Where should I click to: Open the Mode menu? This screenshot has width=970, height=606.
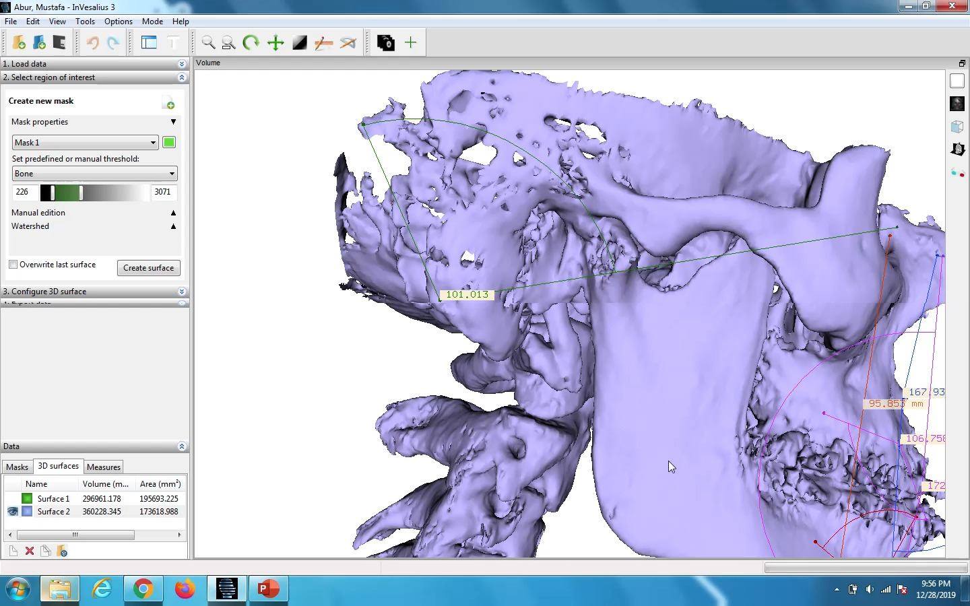click(152, 22)
